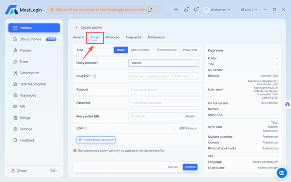Open the support chat bubble
The height and width of the screenshot is (182, 291).
coord(282,173)
